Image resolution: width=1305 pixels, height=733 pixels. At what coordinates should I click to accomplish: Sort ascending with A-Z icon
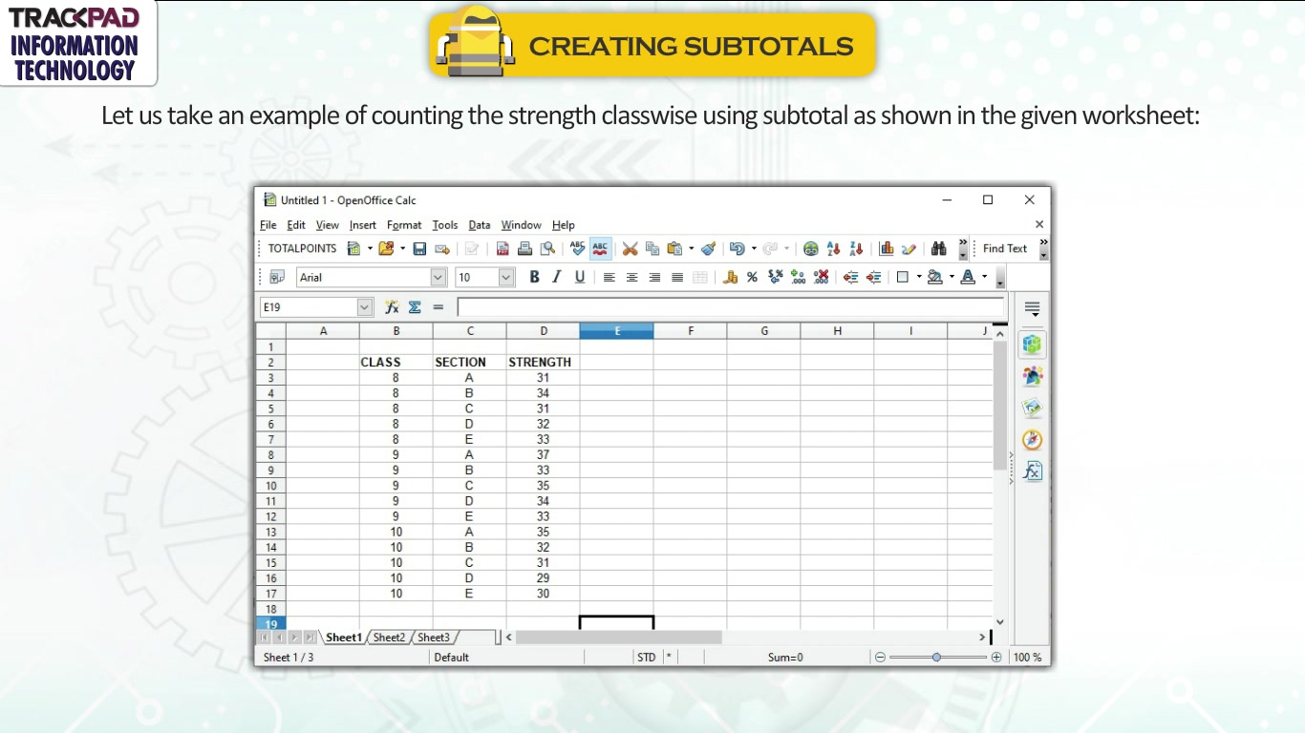tap(833, 248)
